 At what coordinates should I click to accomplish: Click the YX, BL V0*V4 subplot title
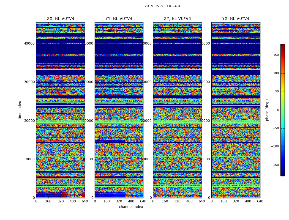tap(236, 19)
